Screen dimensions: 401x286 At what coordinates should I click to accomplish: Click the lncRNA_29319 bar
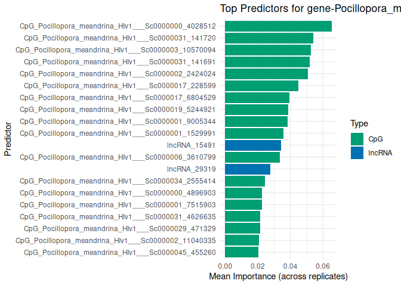[x=248, y=169]
